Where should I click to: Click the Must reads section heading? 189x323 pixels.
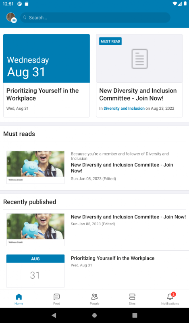[19, 134]
